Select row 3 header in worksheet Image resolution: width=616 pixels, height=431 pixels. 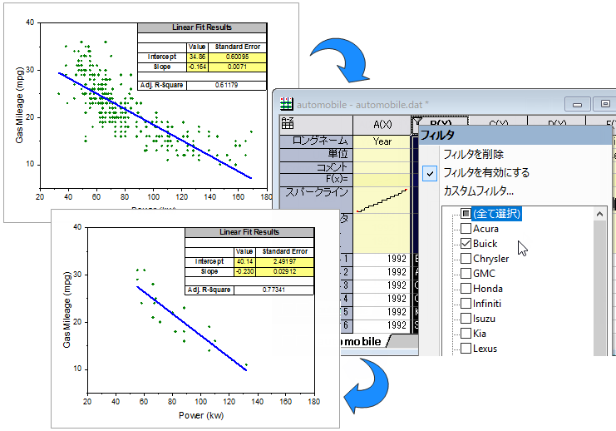point(346,285)
